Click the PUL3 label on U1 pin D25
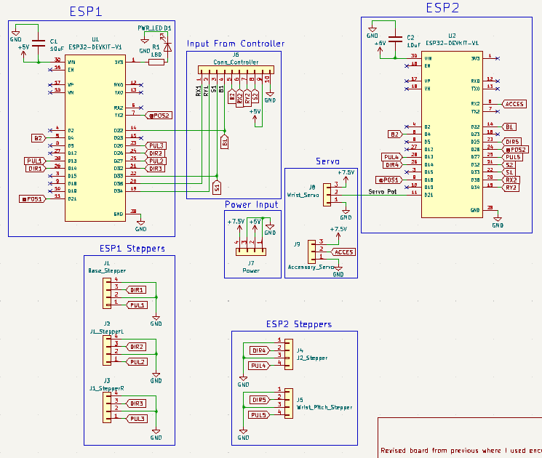 pyautogui.click(x=156, y=145)
